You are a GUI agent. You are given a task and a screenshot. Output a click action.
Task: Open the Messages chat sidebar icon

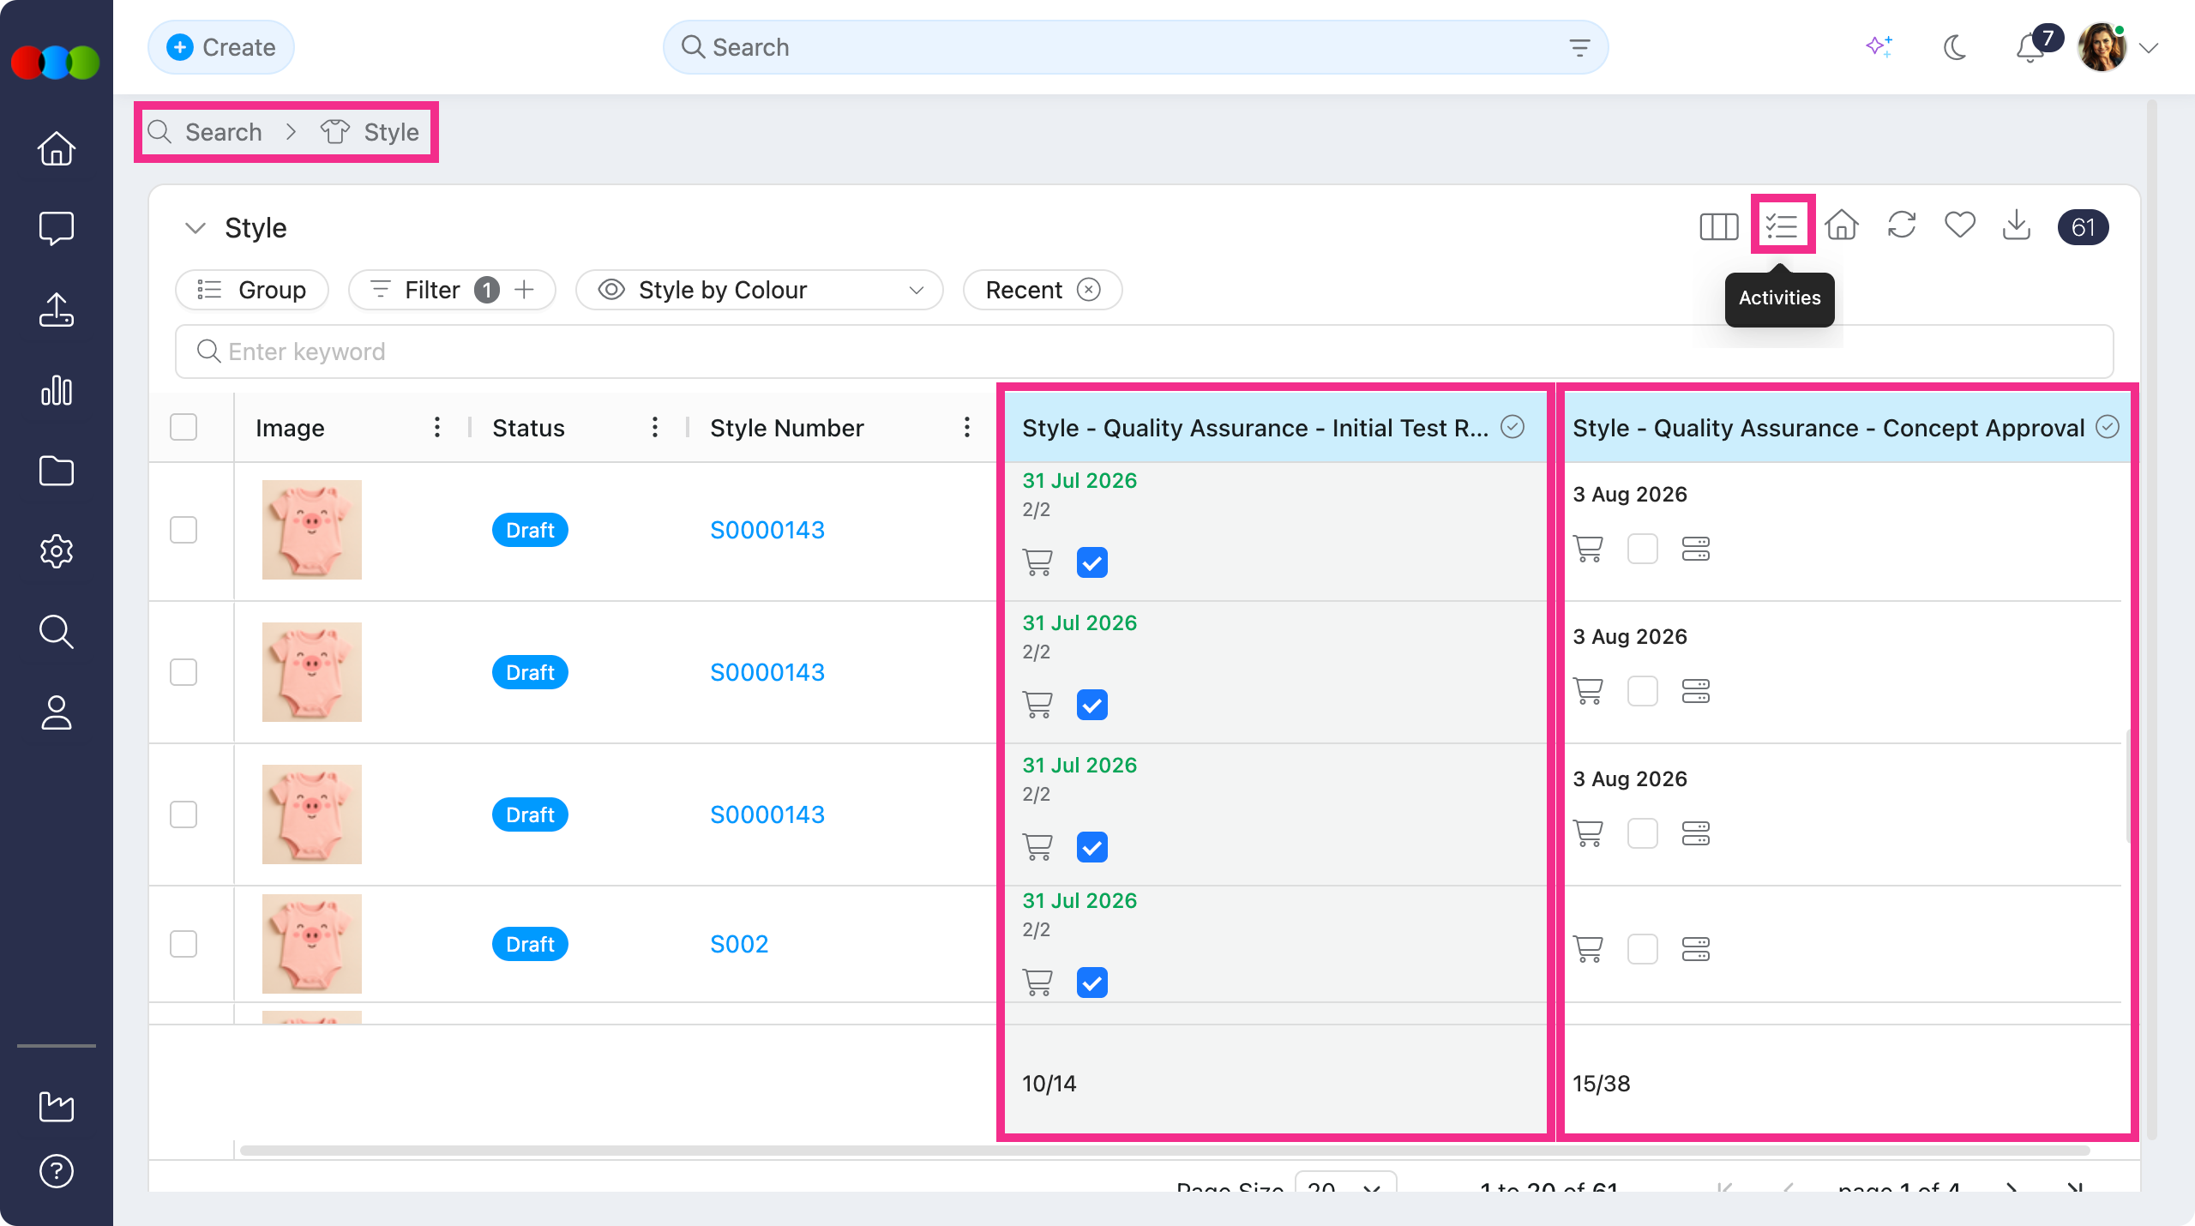(x=57, y=229)
